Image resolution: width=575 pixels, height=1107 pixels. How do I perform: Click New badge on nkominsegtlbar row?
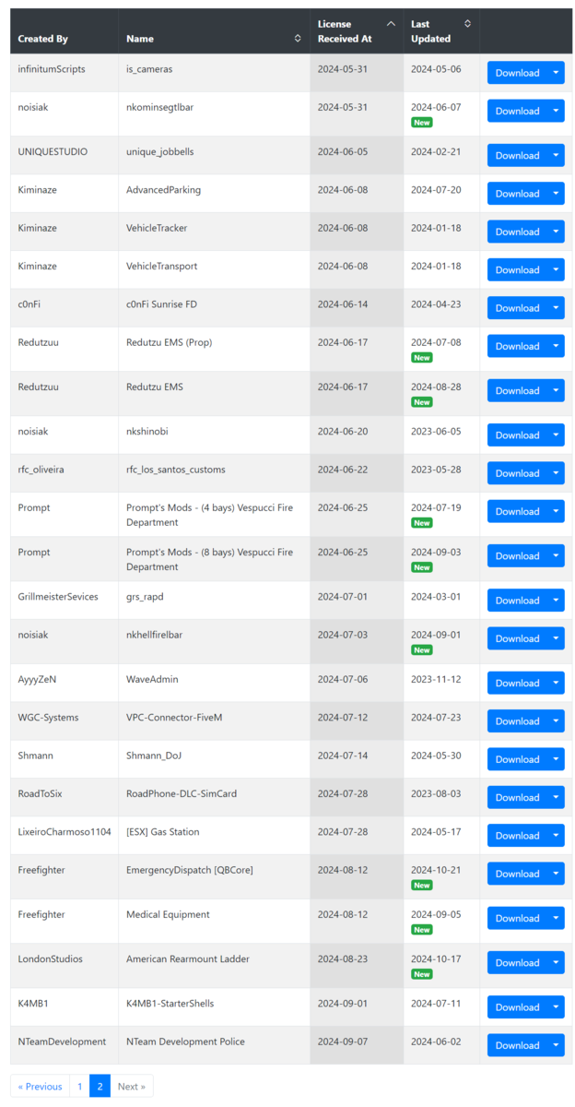pyautogui.click(x=422, y=122)
